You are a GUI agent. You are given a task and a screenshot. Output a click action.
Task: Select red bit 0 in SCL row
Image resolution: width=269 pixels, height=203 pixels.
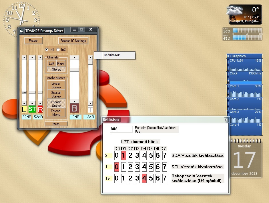(x=117, y=167)
